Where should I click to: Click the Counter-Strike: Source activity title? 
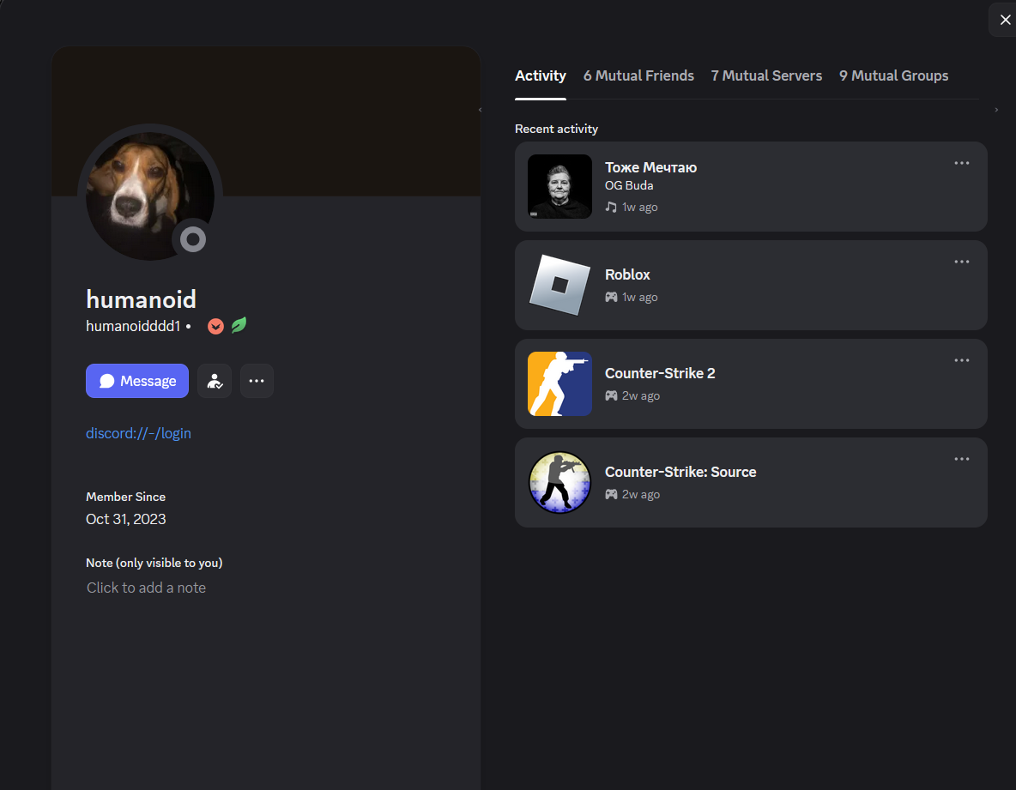680,472
